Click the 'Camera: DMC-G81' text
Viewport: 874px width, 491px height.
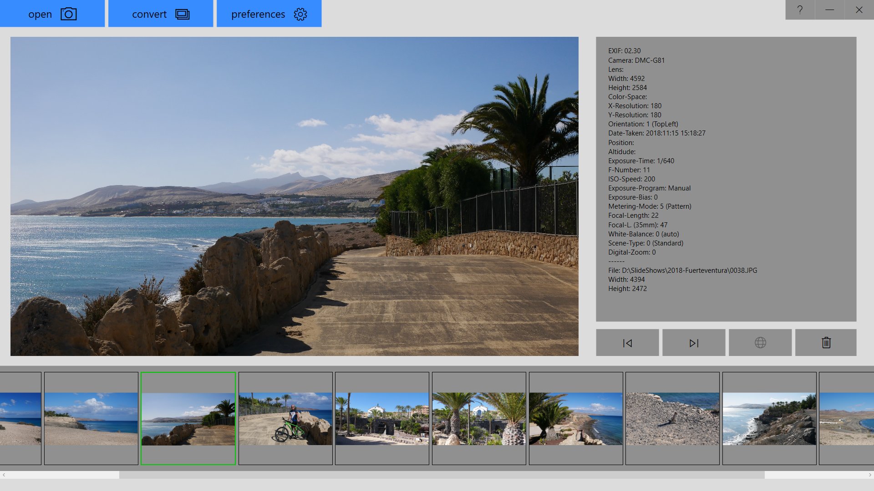point(636,60)
